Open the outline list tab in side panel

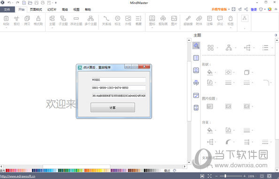(196, 58)
